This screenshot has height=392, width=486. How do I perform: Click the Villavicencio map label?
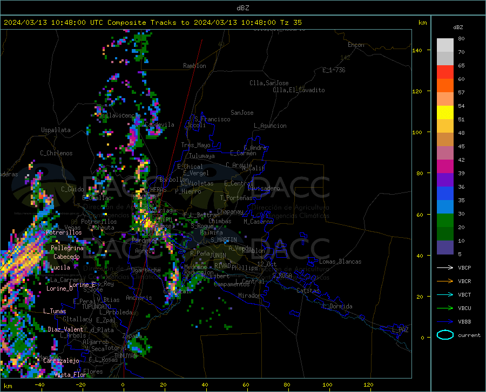click(119, 115)
